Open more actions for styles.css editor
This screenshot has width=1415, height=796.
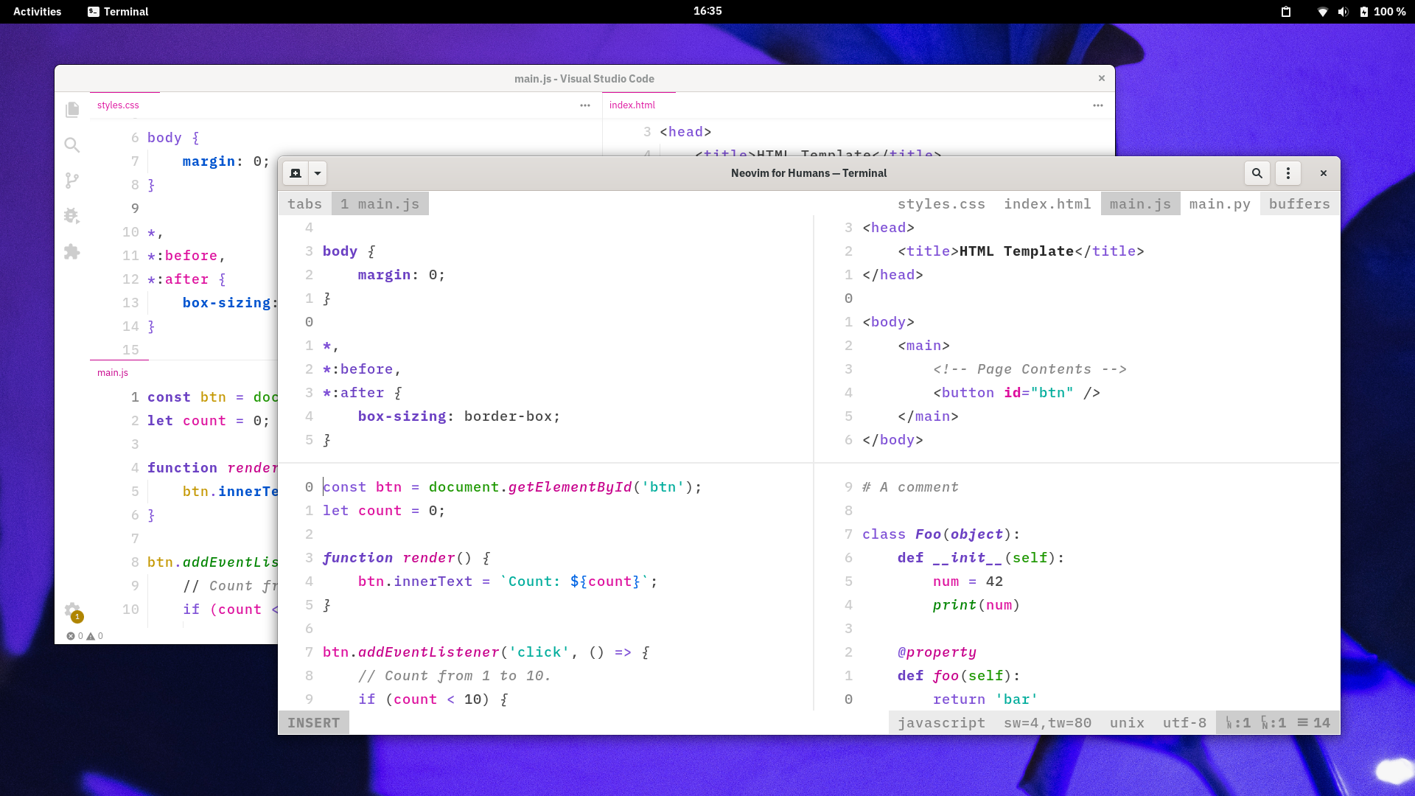tap(585, 105)
